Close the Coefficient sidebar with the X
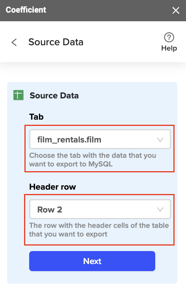This screenshot has width=186, height=303. point(176,11)
